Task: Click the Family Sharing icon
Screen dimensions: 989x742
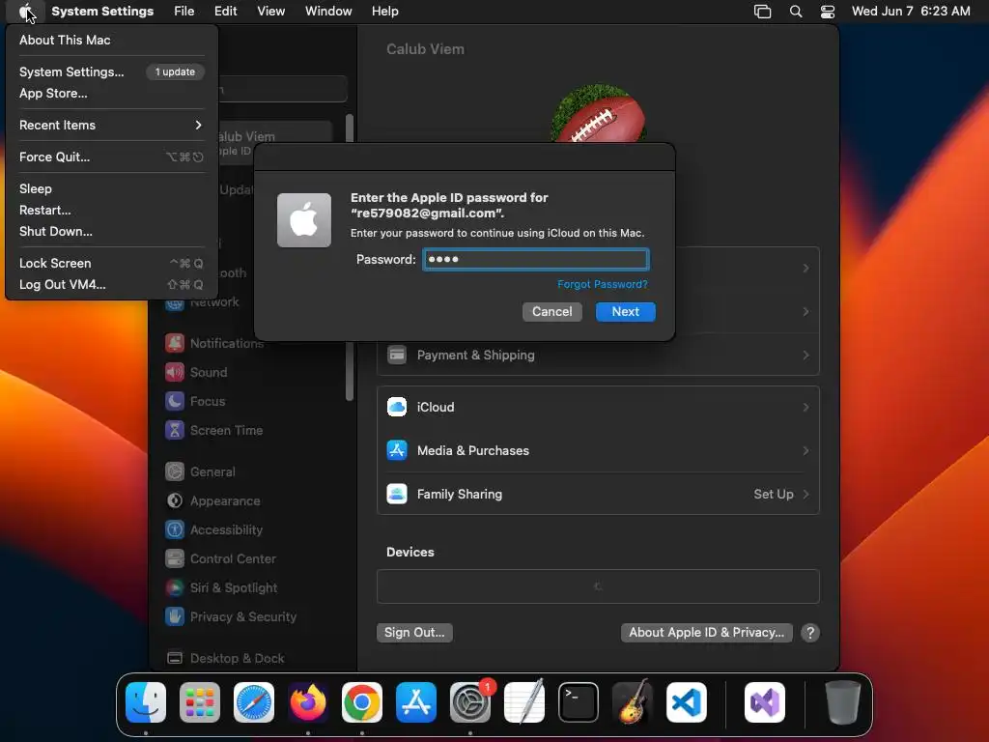Action: (397, 494)
